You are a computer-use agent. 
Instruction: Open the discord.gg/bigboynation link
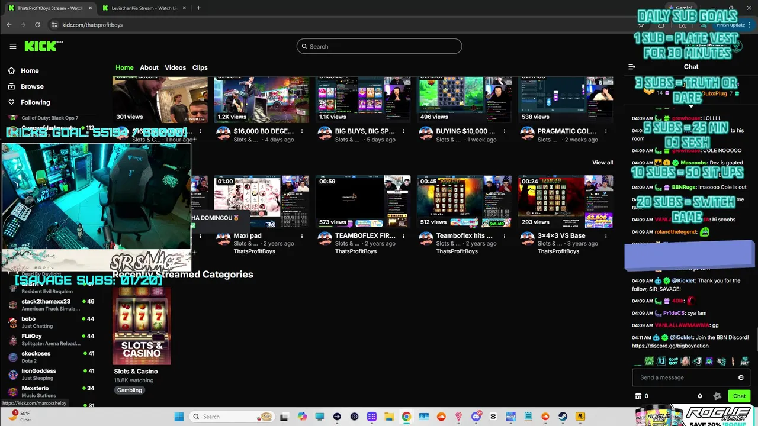[670, 346]
